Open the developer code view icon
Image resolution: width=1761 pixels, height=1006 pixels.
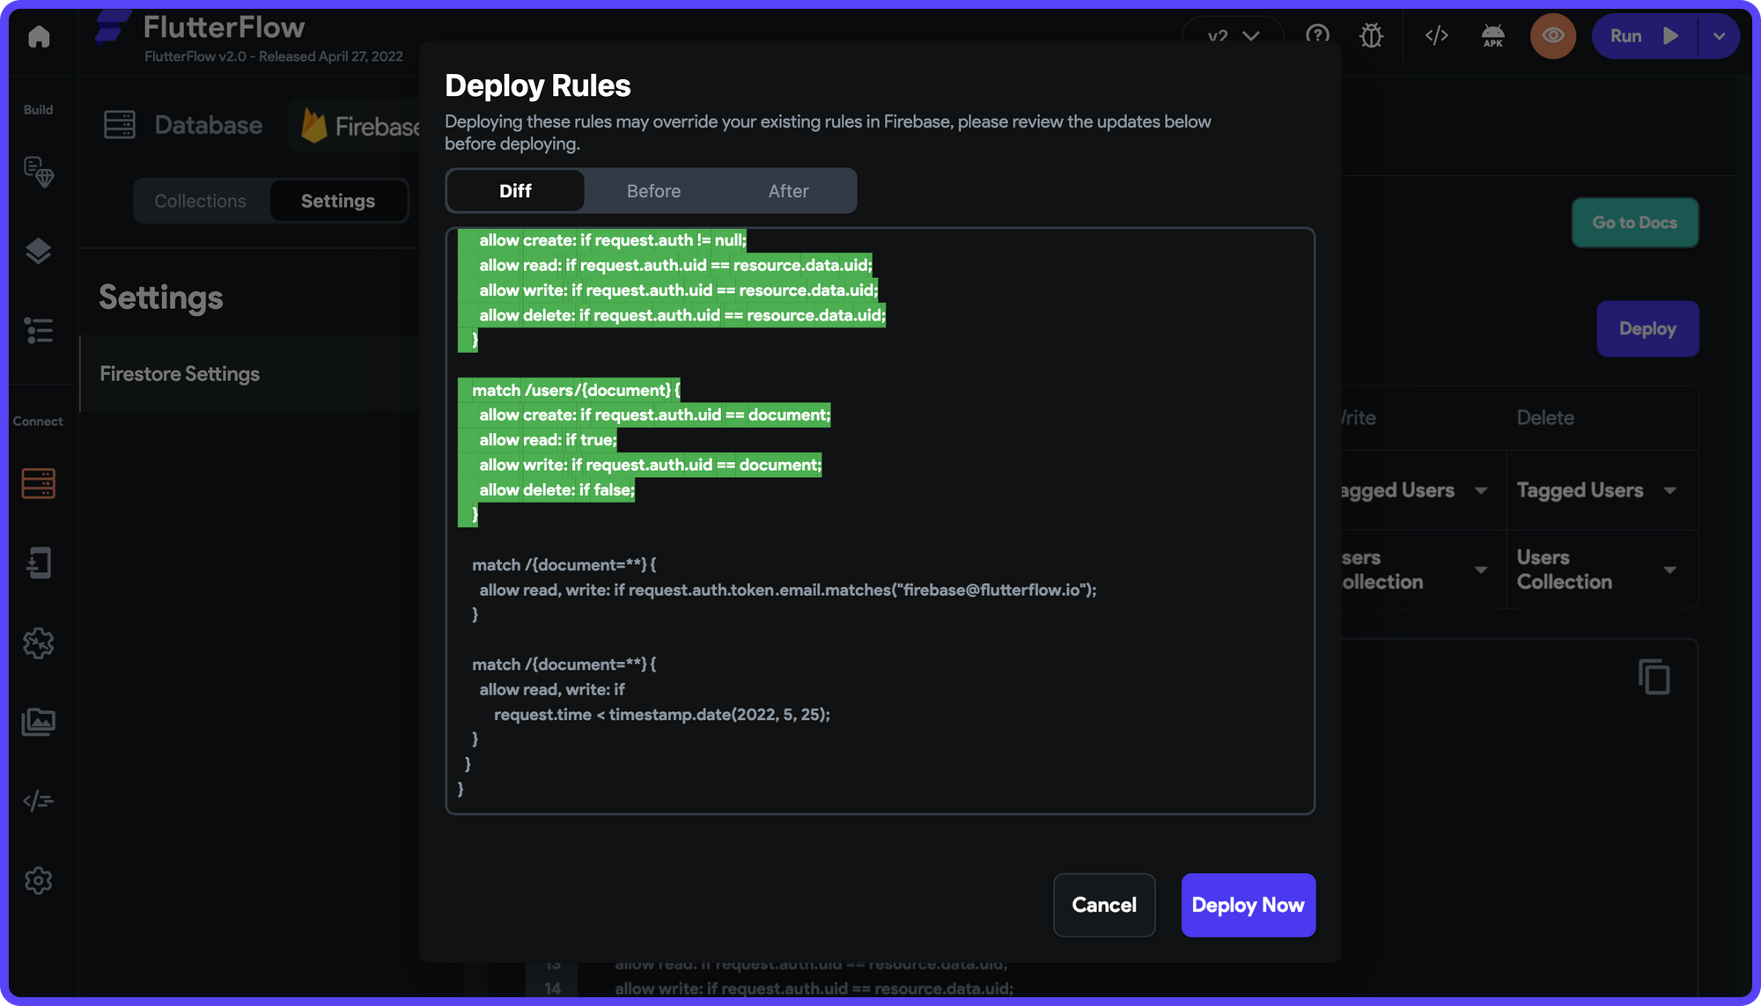pos(1436,36)
